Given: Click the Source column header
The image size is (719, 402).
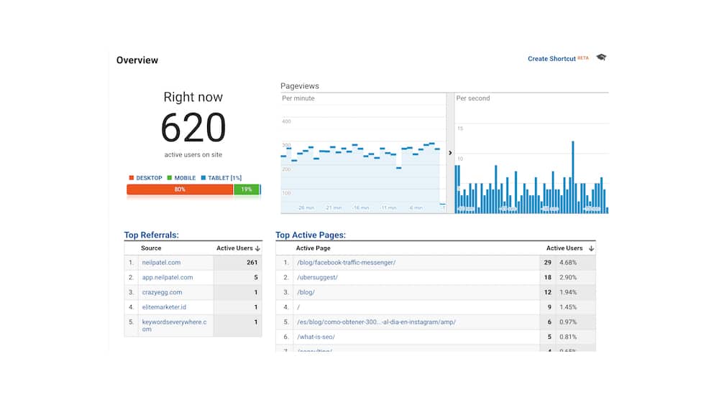Looking at the screenshot, I should click(x=151, y=248).
